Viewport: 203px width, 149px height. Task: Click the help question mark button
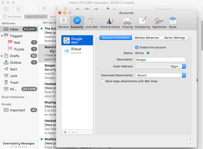[x=190, y=141]
